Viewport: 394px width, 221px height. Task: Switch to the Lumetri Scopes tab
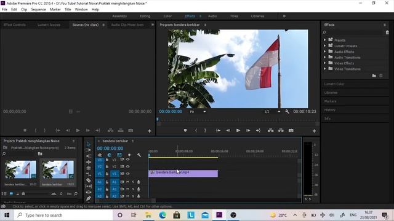(49, 25)
